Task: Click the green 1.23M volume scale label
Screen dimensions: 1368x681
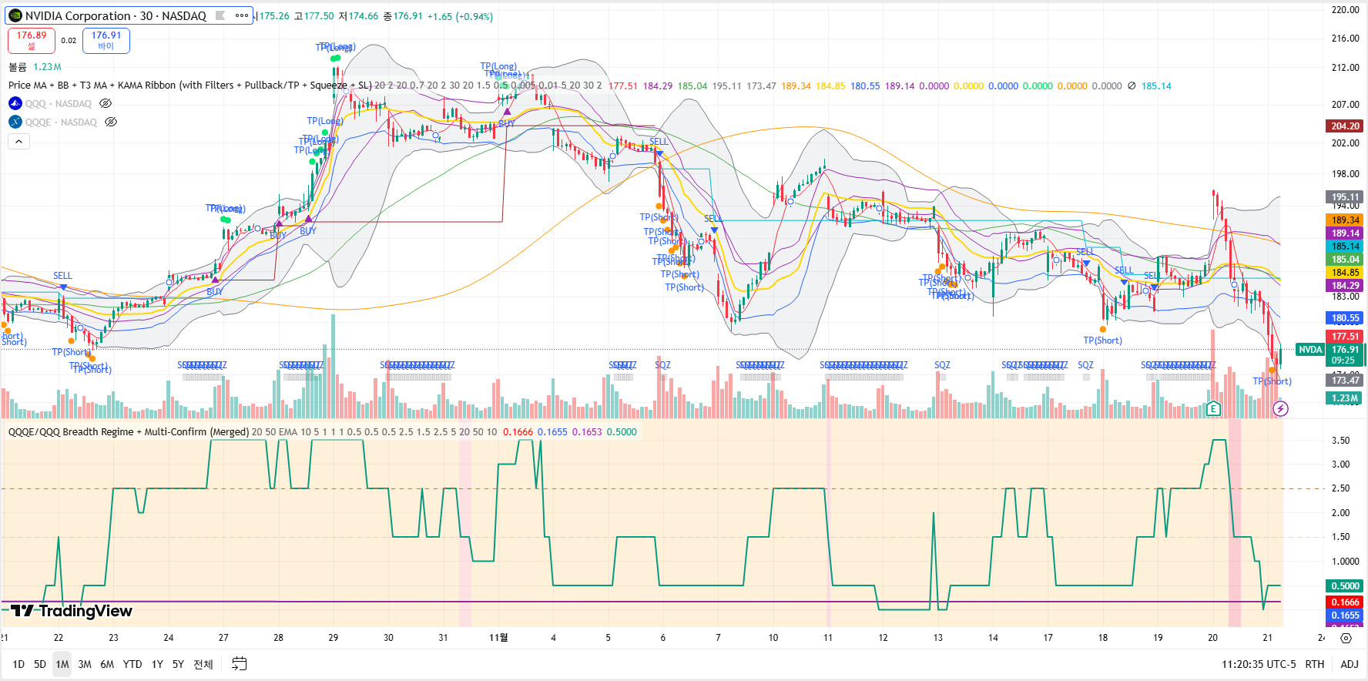Action: [1345, 398]
